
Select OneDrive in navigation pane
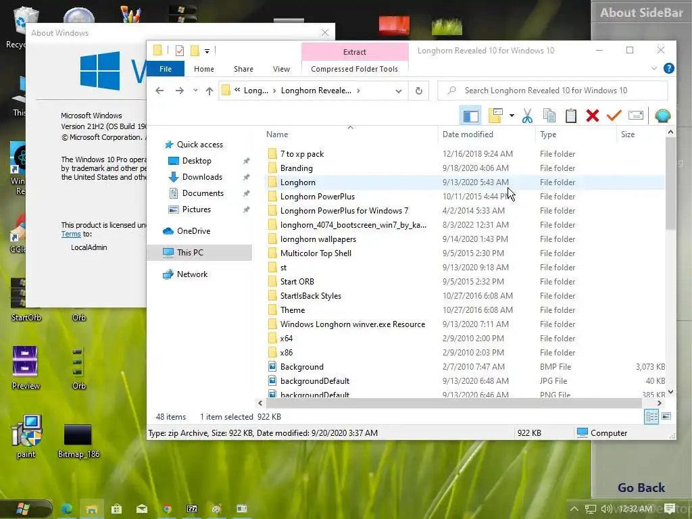pyautogui.click(x=193, y=231)
